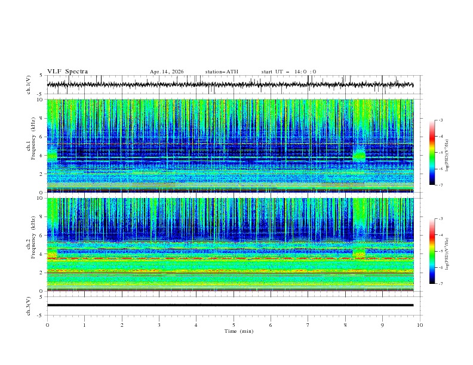Click time-axis tick label "5"
Viewport: 473px width, 365px height.
pos(234,325)
